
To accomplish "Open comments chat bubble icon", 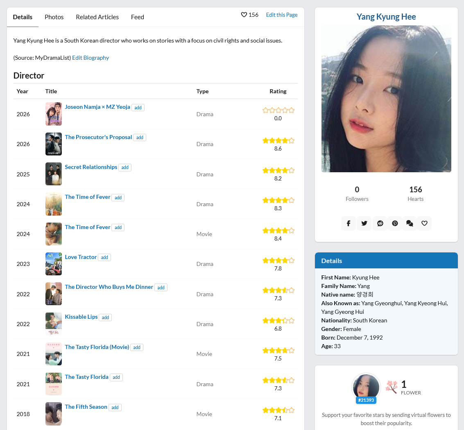I will pyautogui.click(x=410, y=223).
